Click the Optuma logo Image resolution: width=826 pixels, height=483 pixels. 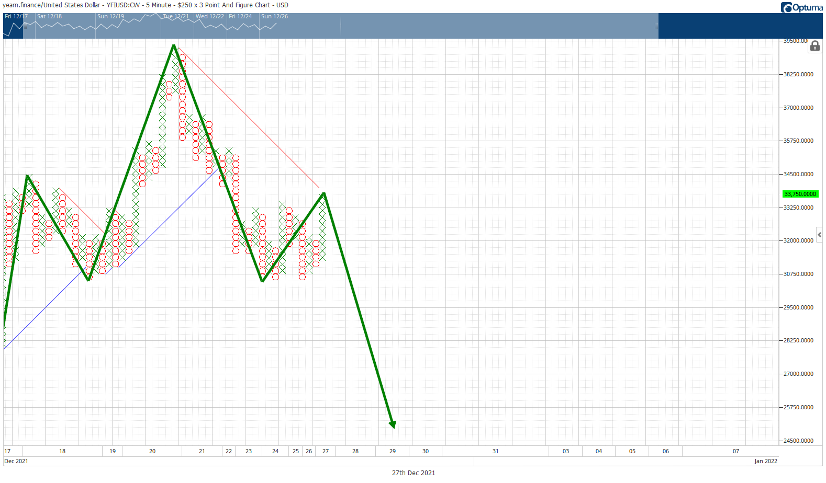pyautogui.click(x=801, y=7)
